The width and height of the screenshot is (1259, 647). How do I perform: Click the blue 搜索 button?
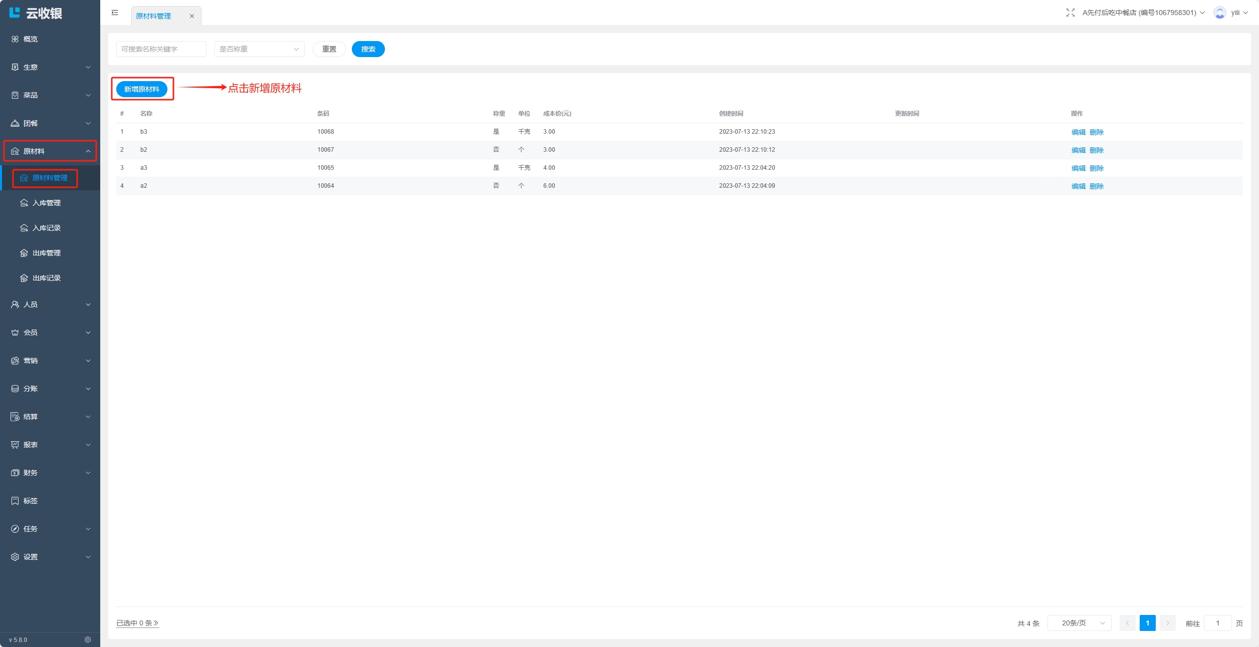point(368,49)
